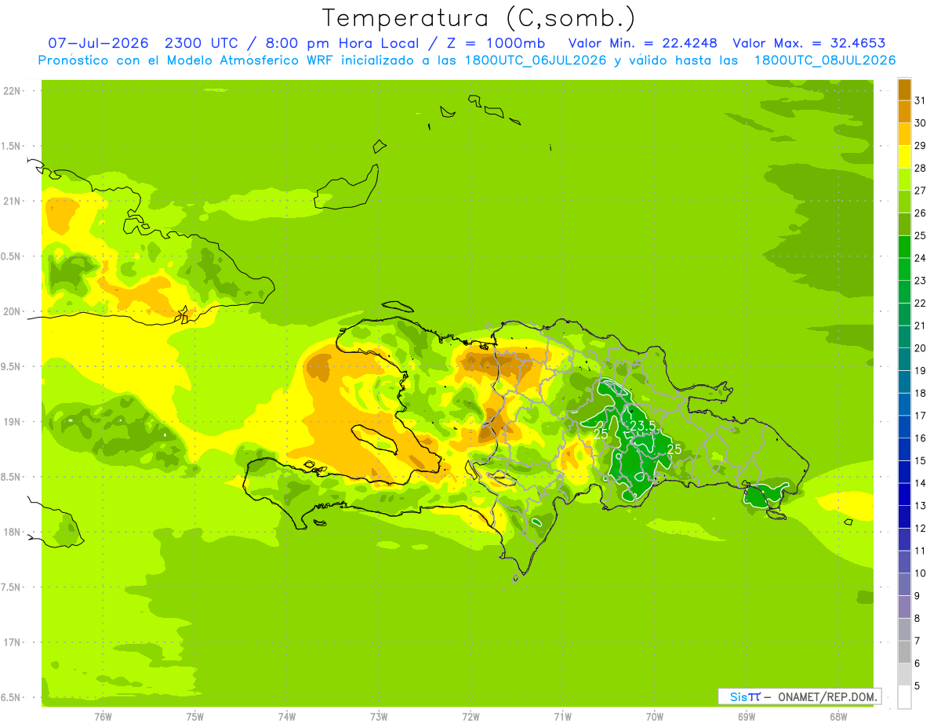Click the "72W" longitude label
The width and height of the screenshot is (941, 727).
[x=470, y=717]
